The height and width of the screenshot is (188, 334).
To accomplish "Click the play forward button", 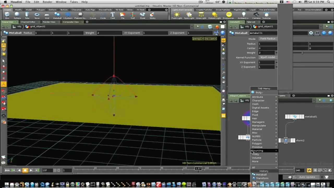I will (31, 170).
